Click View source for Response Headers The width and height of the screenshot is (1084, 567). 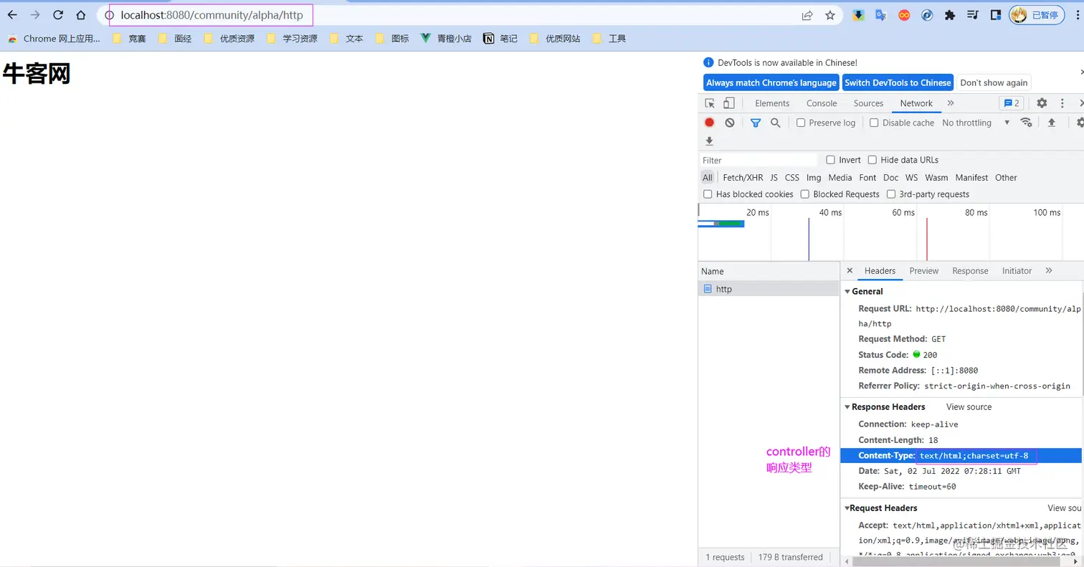969,407
